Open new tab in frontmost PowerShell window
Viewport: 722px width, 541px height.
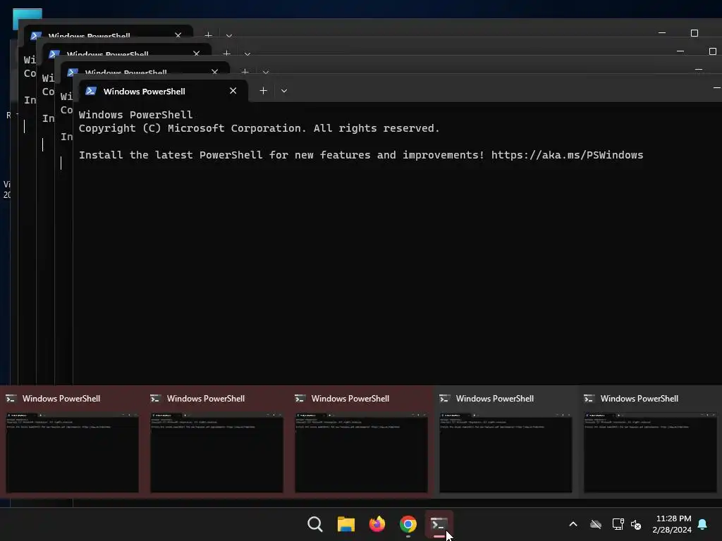click(x=263, y=91)
